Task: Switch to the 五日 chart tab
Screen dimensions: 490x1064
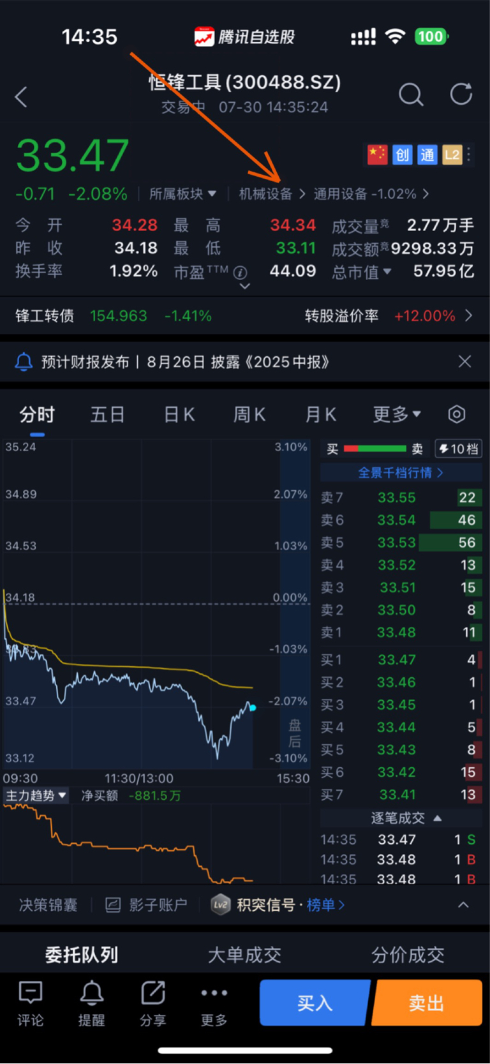Action: click(107, 414)
